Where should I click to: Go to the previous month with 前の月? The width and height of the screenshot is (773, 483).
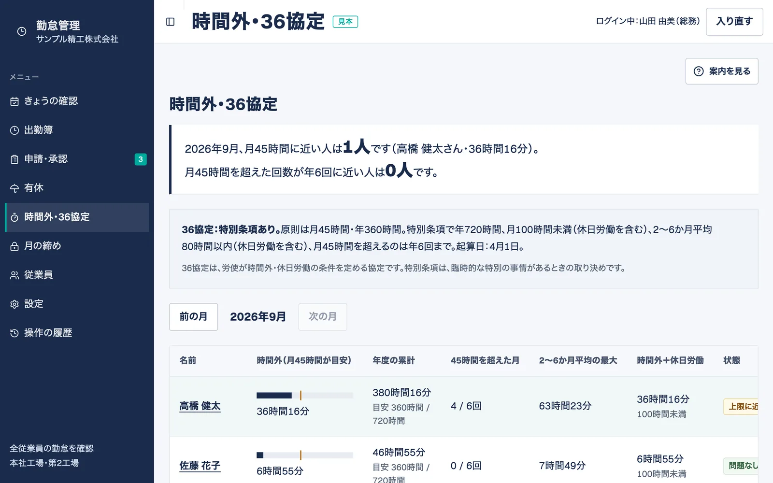[x=193, y=317]
